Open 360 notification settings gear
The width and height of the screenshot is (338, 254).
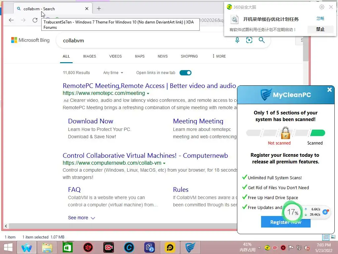321,7
